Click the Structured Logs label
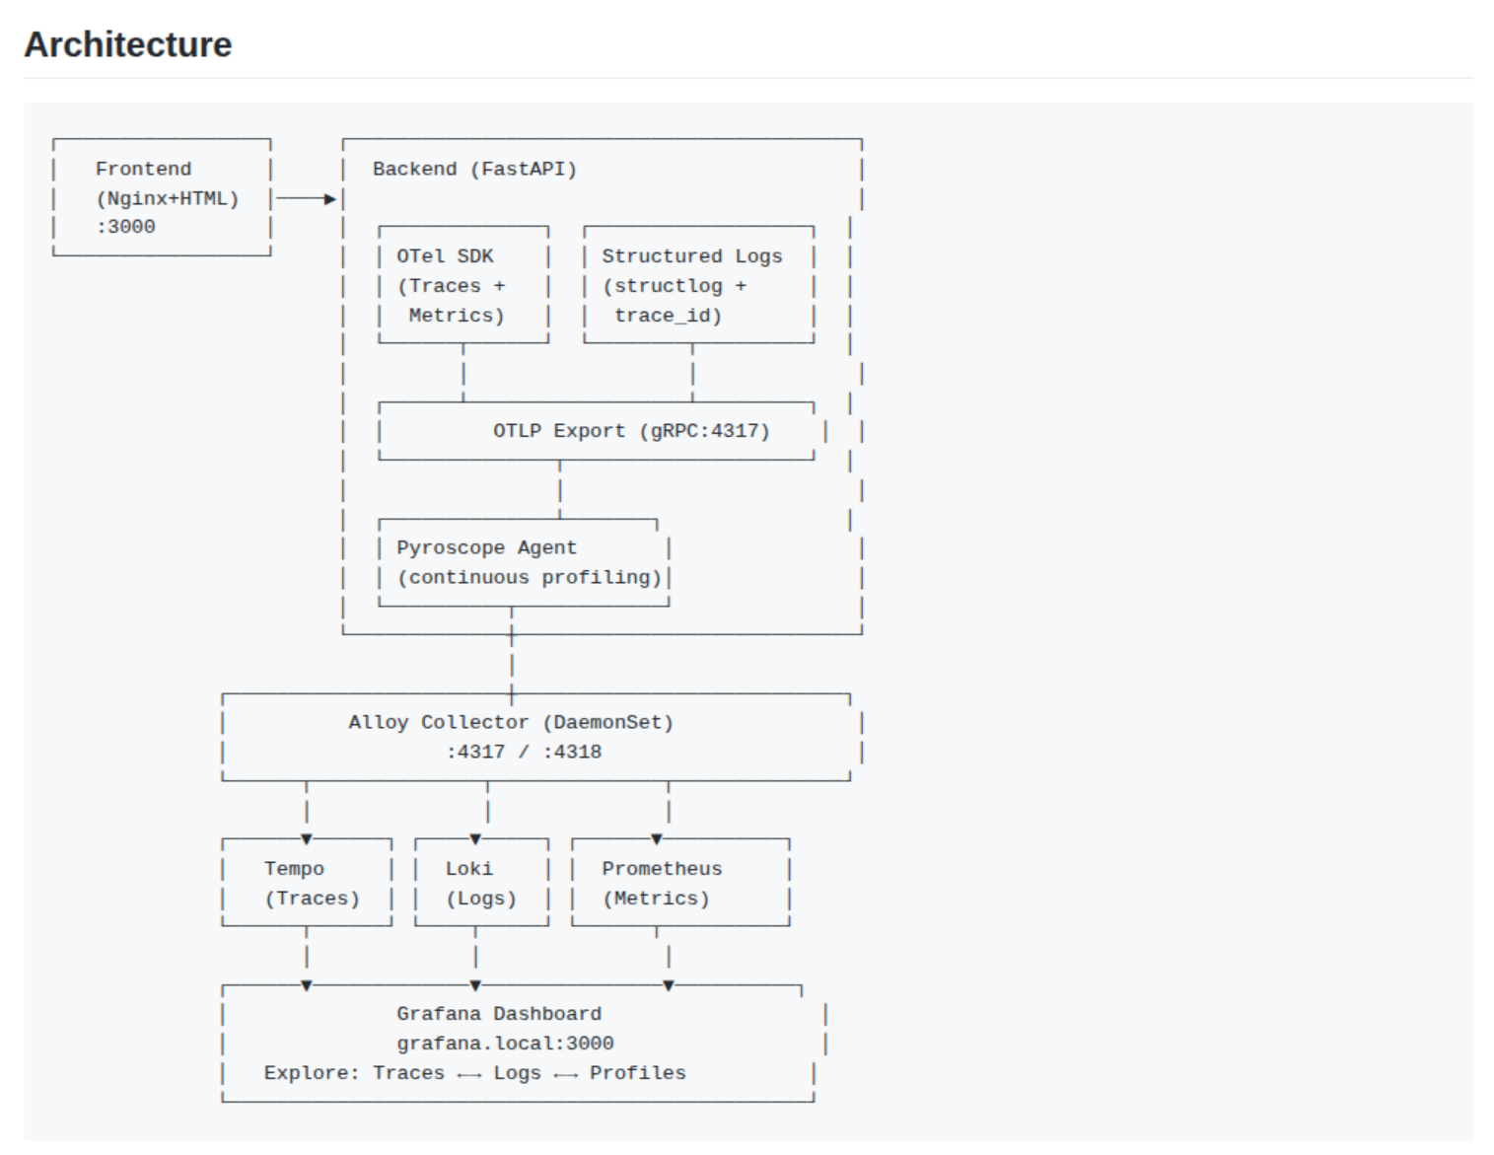 point(691,256)
